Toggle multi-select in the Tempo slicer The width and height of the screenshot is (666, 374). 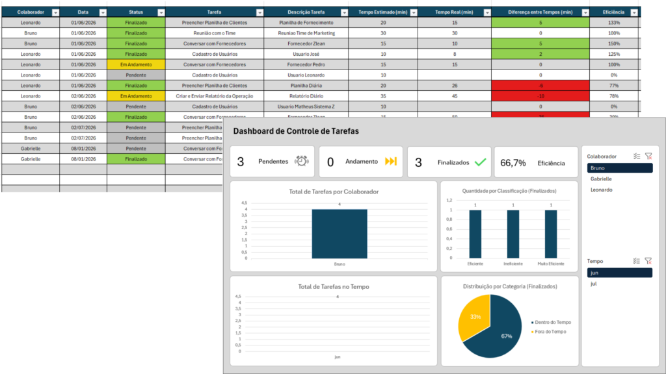click(637, 261)
